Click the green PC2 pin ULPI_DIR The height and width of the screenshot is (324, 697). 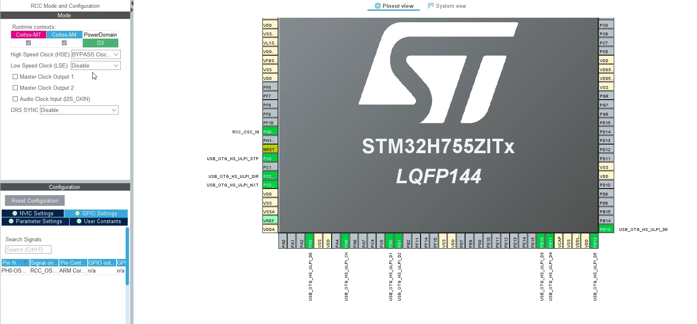pyautogui.click(x=270, y=176)
